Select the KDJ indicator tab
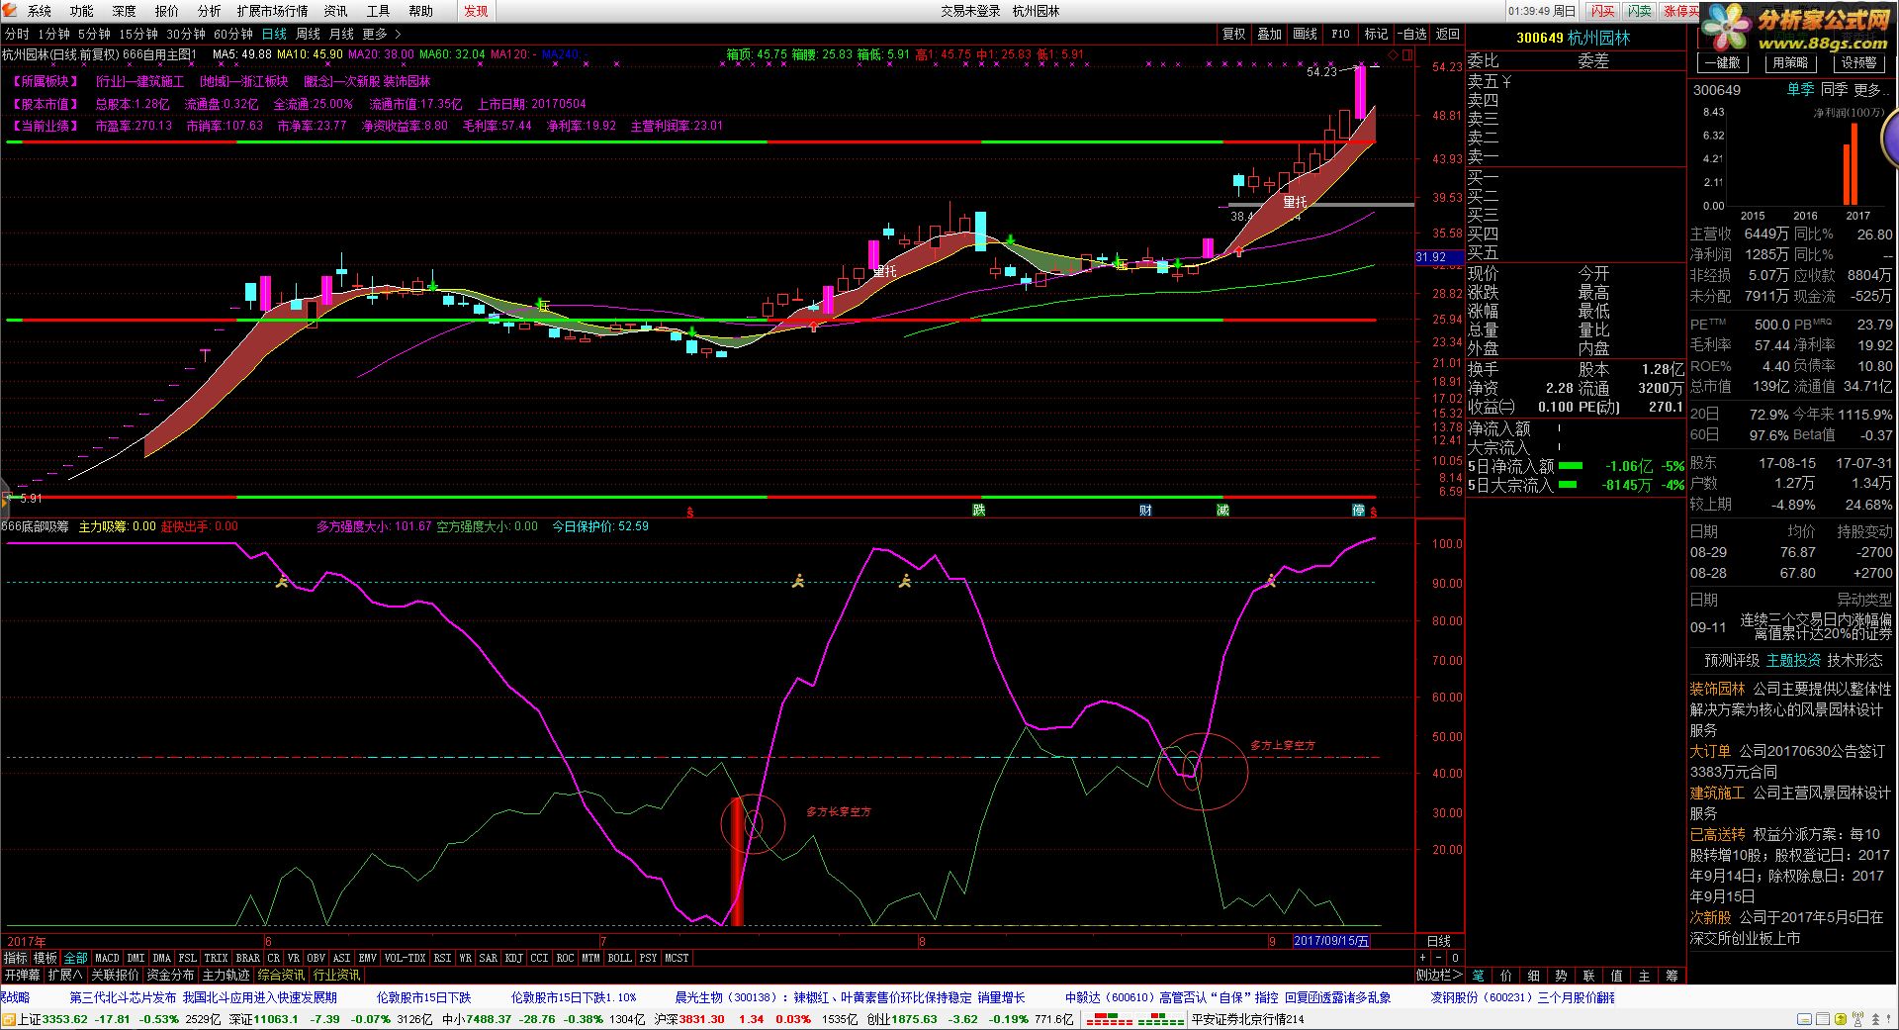Screen dimensions: 1899x1030 pos(513,958)
